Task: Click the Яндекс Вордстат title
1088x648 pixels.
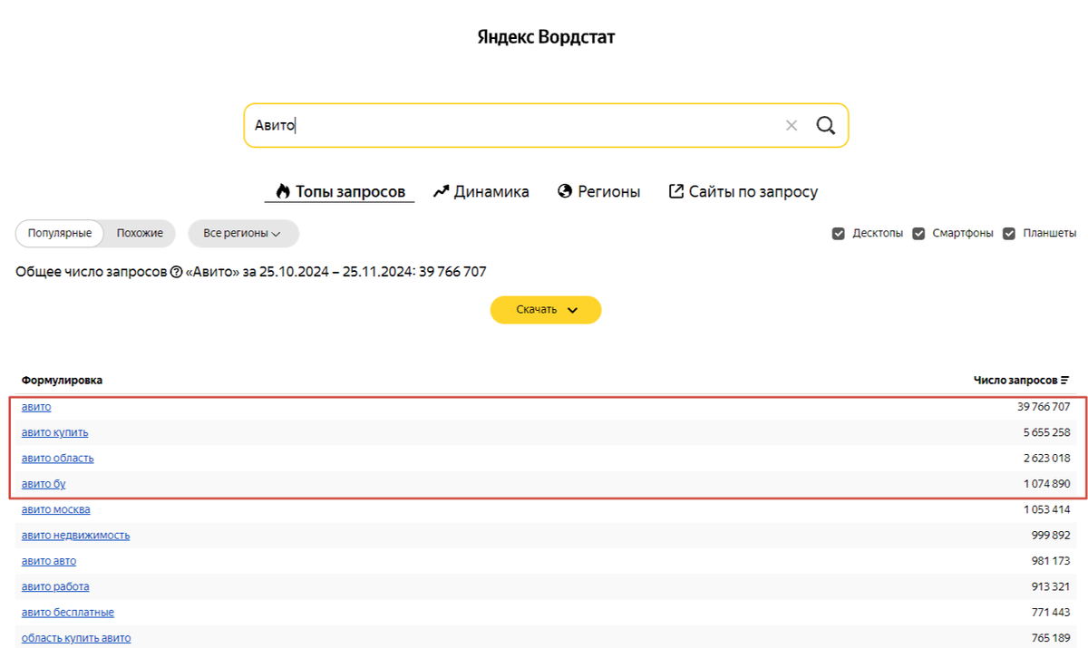Action: pos(546,37)
